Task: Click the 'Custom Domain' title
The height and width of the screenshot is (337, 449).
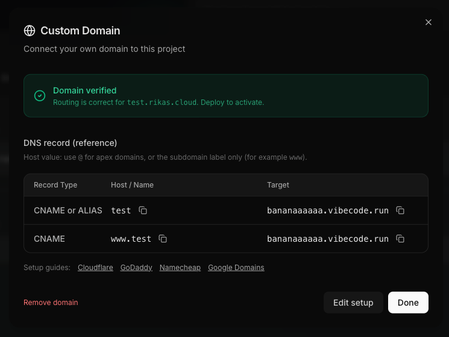Action: point(81,31)
